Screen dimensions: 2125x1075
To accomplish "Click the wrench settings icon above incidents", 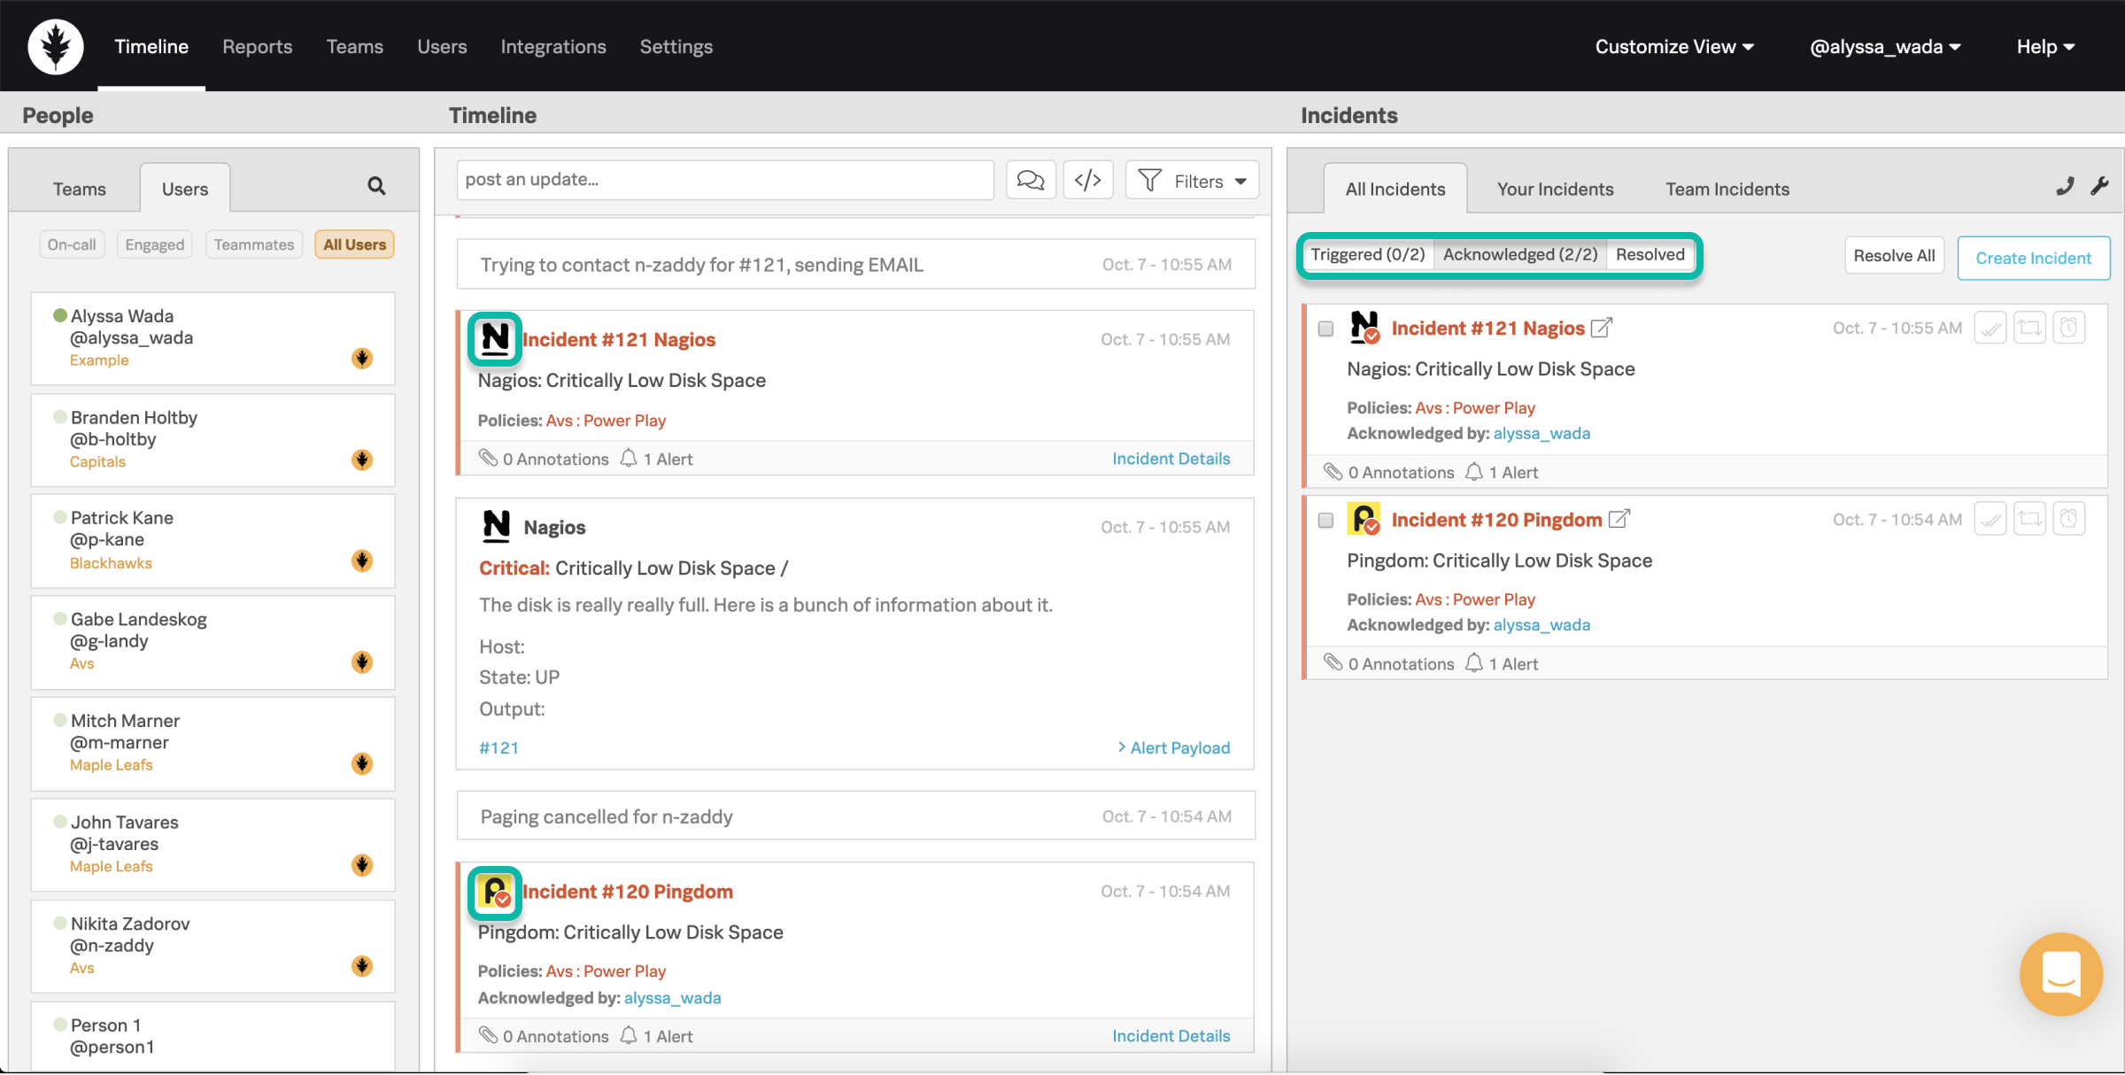I will coord(2100,186).
